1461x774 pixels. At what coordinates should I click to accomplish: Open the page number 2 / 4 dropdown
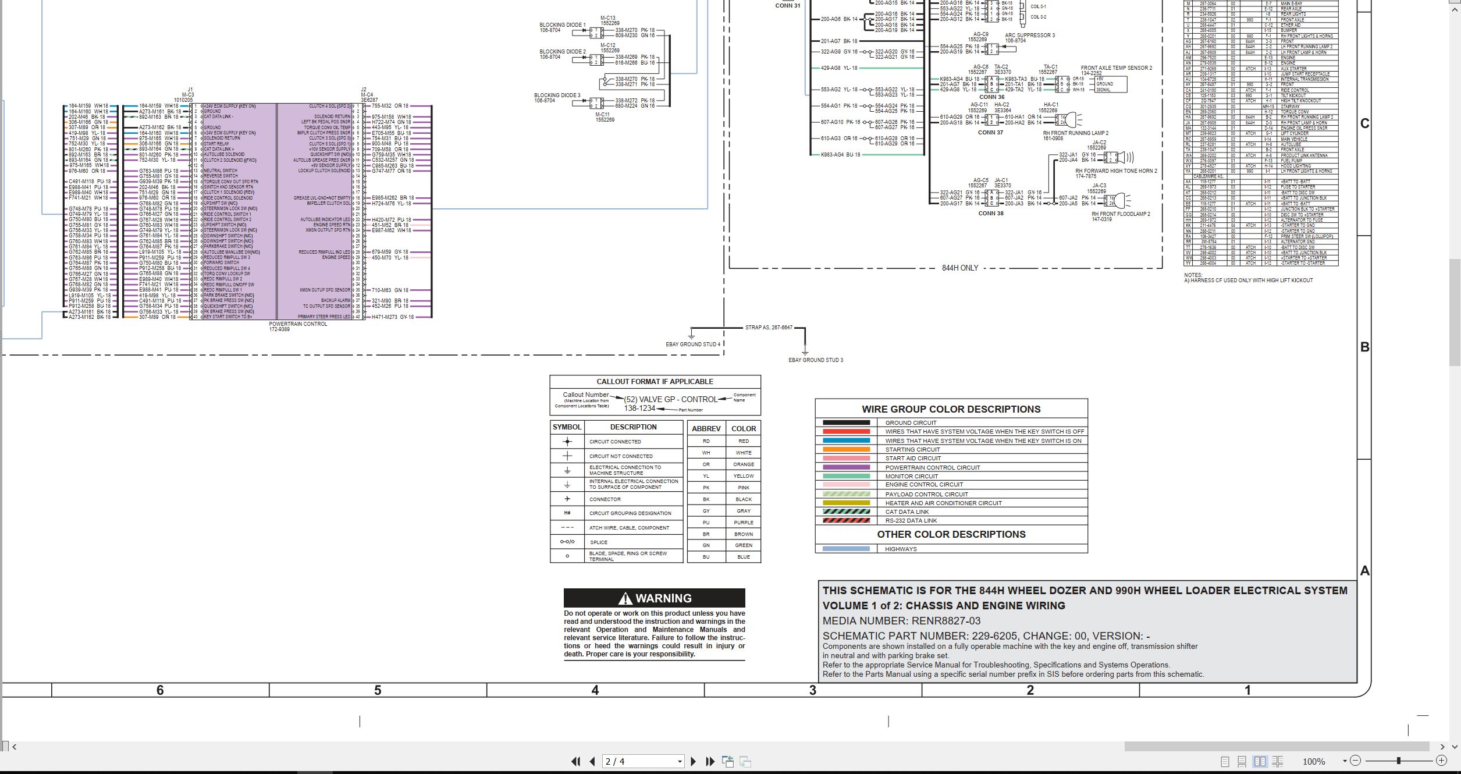tap(680, 761)
